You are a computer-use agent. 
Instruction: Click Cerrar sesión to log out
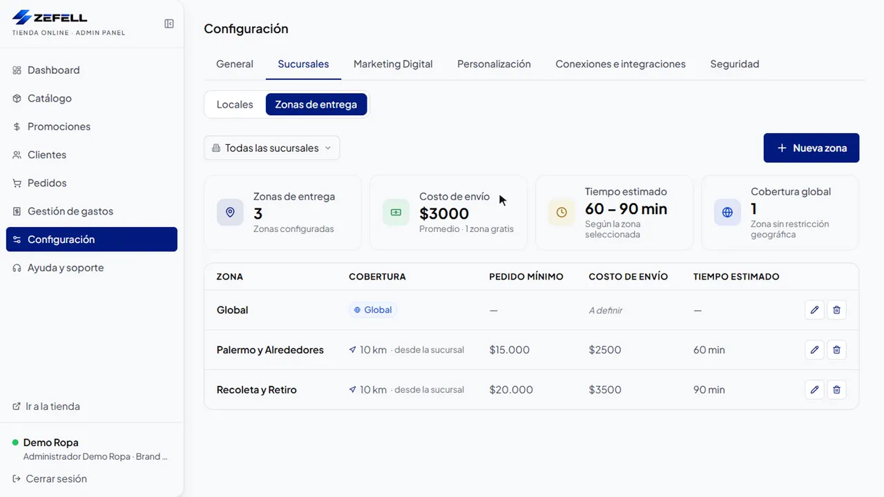(50, 478)
